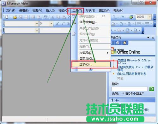Open the 插入(I) menu
The width and height of the screenshot is (158, 124).
(50, 10)
